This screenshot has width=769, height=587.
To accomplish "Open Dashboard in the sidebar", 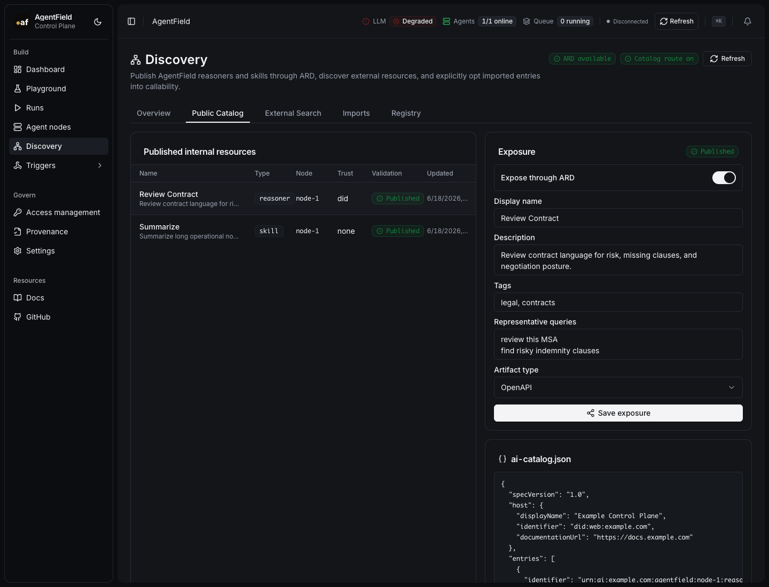I will pos(59,69).
